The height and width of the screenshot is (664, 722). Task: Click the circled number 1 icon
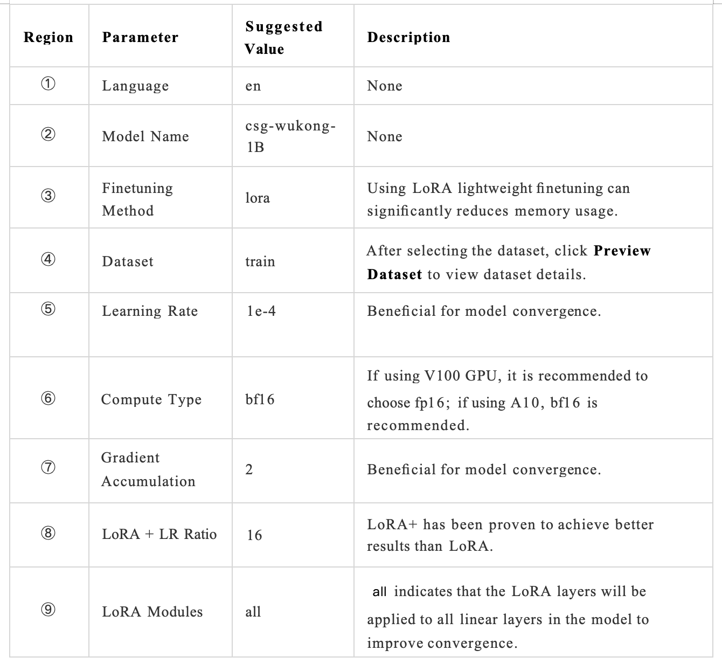click(48, 84)
